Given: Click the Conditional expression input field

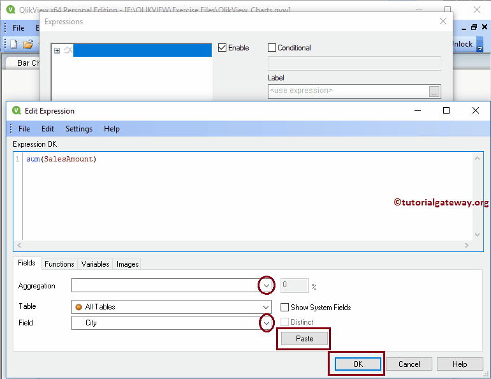Looking at the screenshot, I should pos(354,64).
